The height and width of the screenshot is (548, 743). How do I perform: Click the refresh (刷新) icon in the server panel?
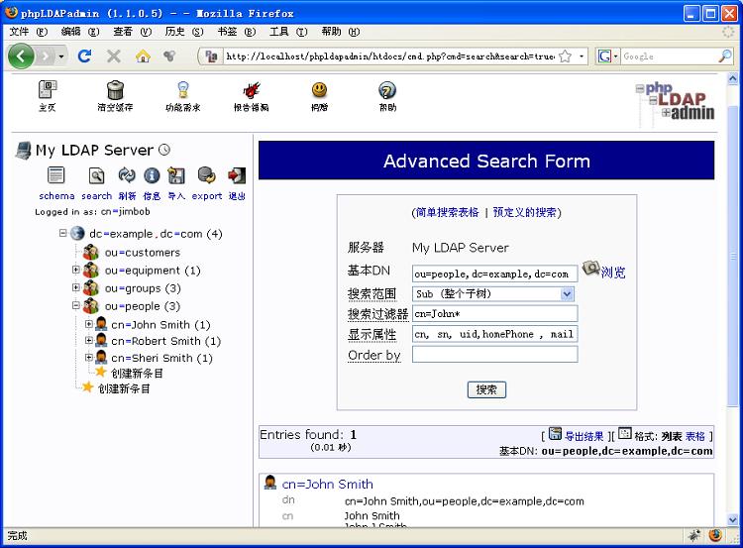(126, 176)
